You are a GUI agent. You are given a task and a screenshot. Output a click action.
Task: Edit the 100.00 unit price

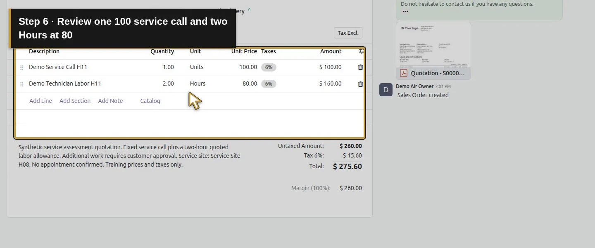(x=248, y=67)
